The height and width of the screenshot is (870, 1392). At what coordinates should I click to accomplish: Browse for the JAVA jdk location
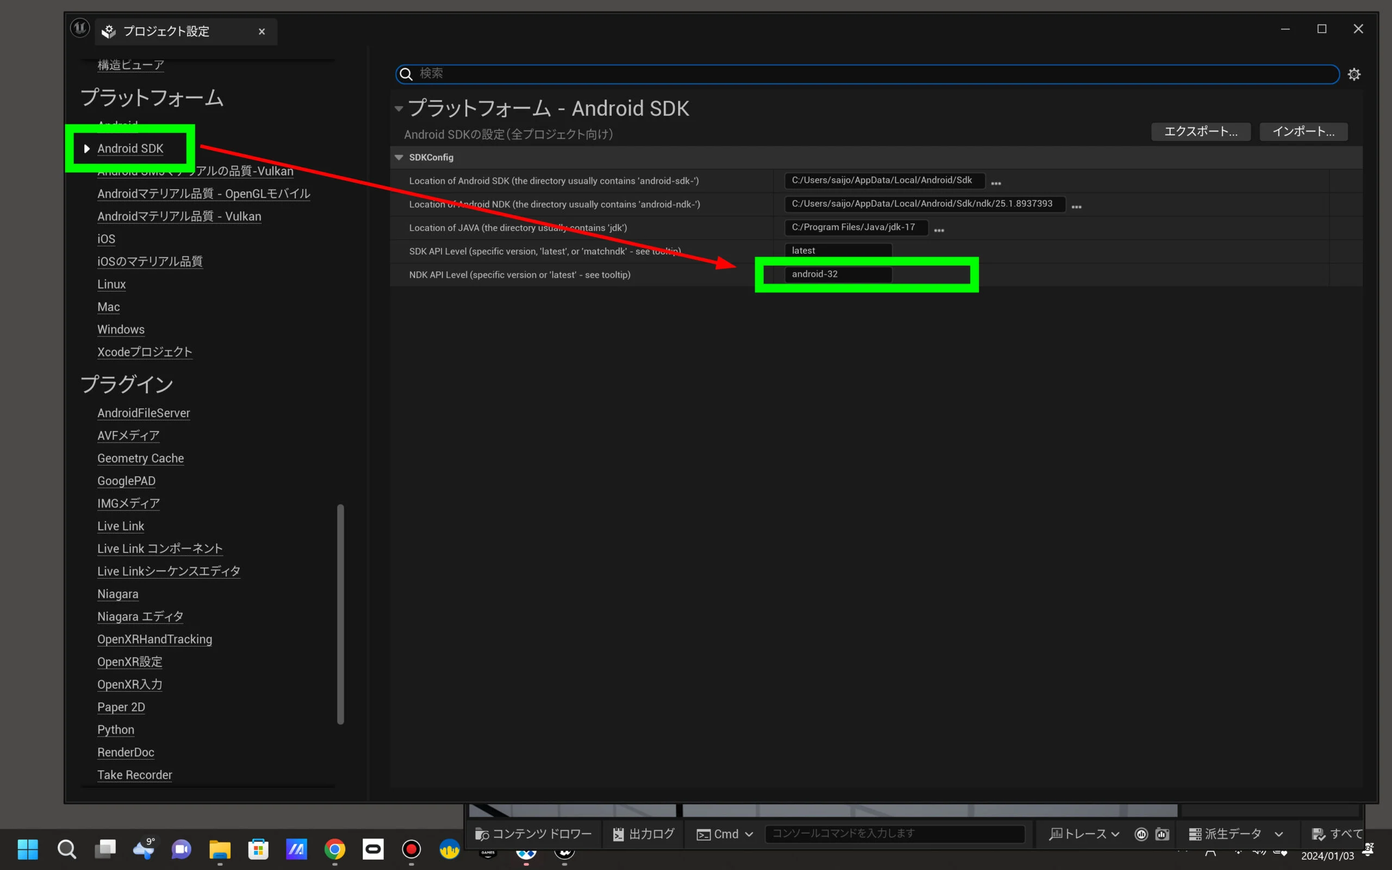tap(939, 230)
